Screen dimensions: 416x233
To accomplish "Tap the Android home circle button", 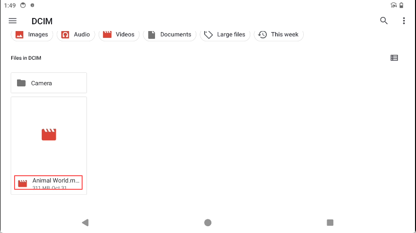I will click(x=208, y=223).
